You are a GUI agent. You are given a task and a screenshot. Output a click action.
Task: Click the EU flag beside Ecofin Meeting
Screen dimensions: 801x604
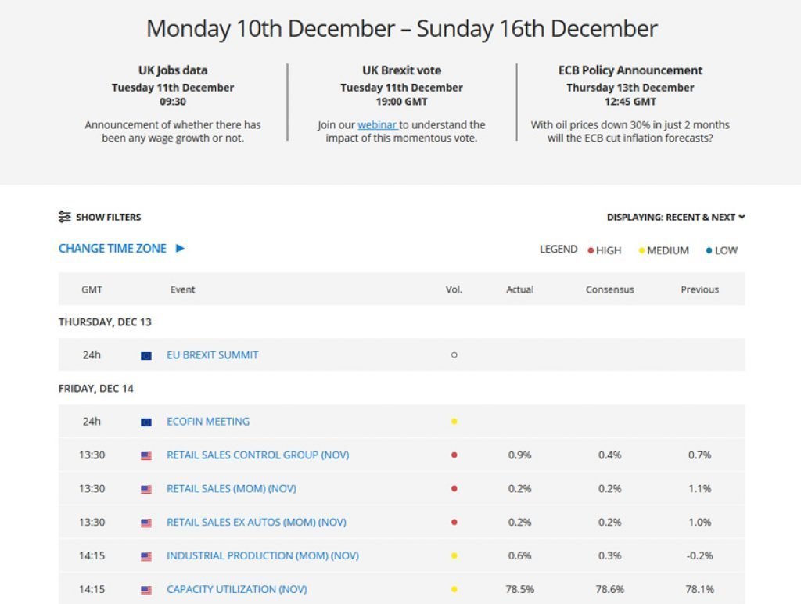[x=146, y=422]
